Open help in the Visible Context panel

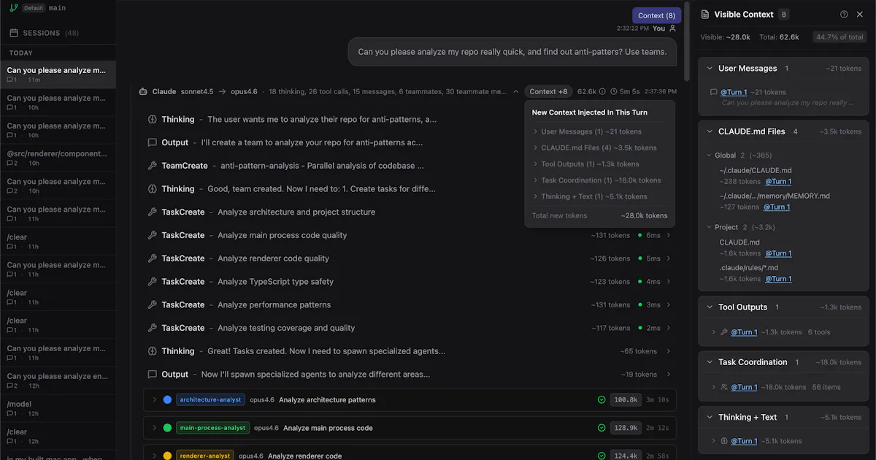[845, 14]
